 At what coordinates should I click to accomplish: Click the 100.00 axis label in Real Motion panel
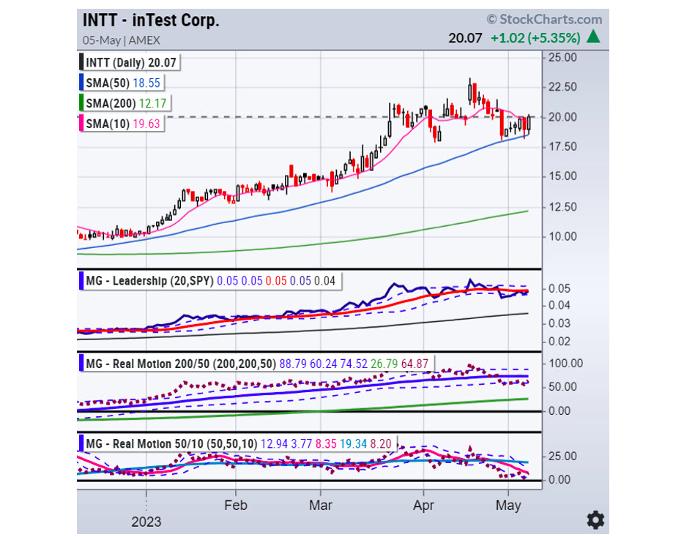(x=565, y=364)
